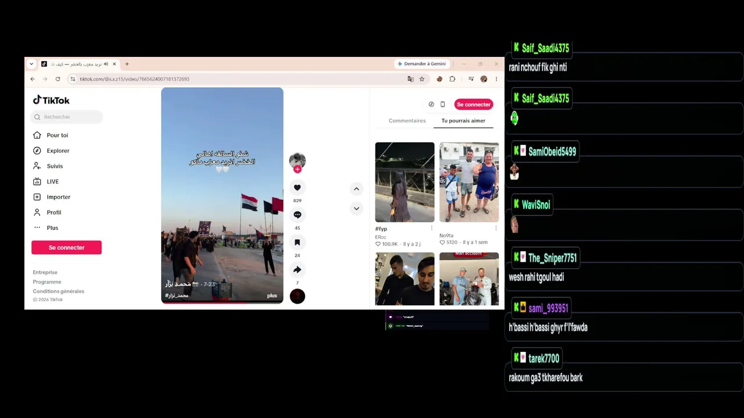Translate this page via address bar icon

pos(410,79)
